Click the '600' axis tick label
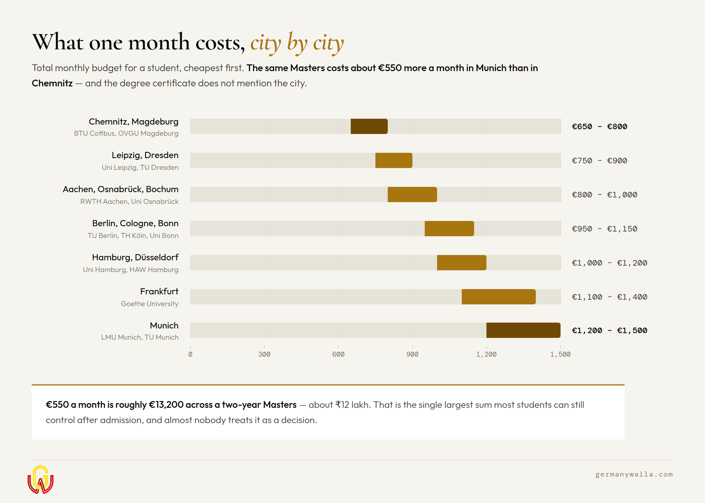The width and height of the screenshot is (705, 503). [338, 354]
